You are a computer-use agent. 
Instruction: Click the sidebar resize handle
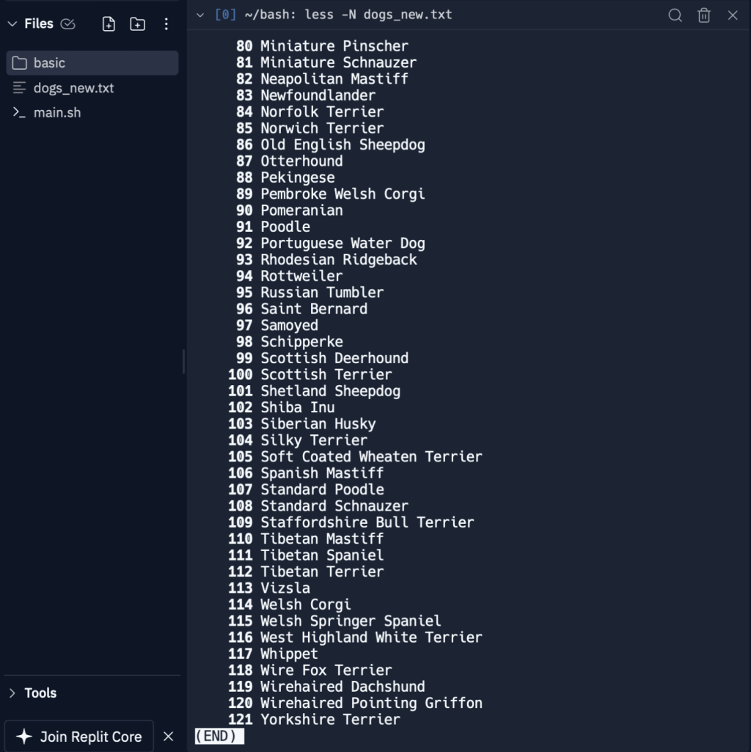[x=183, y=361]
